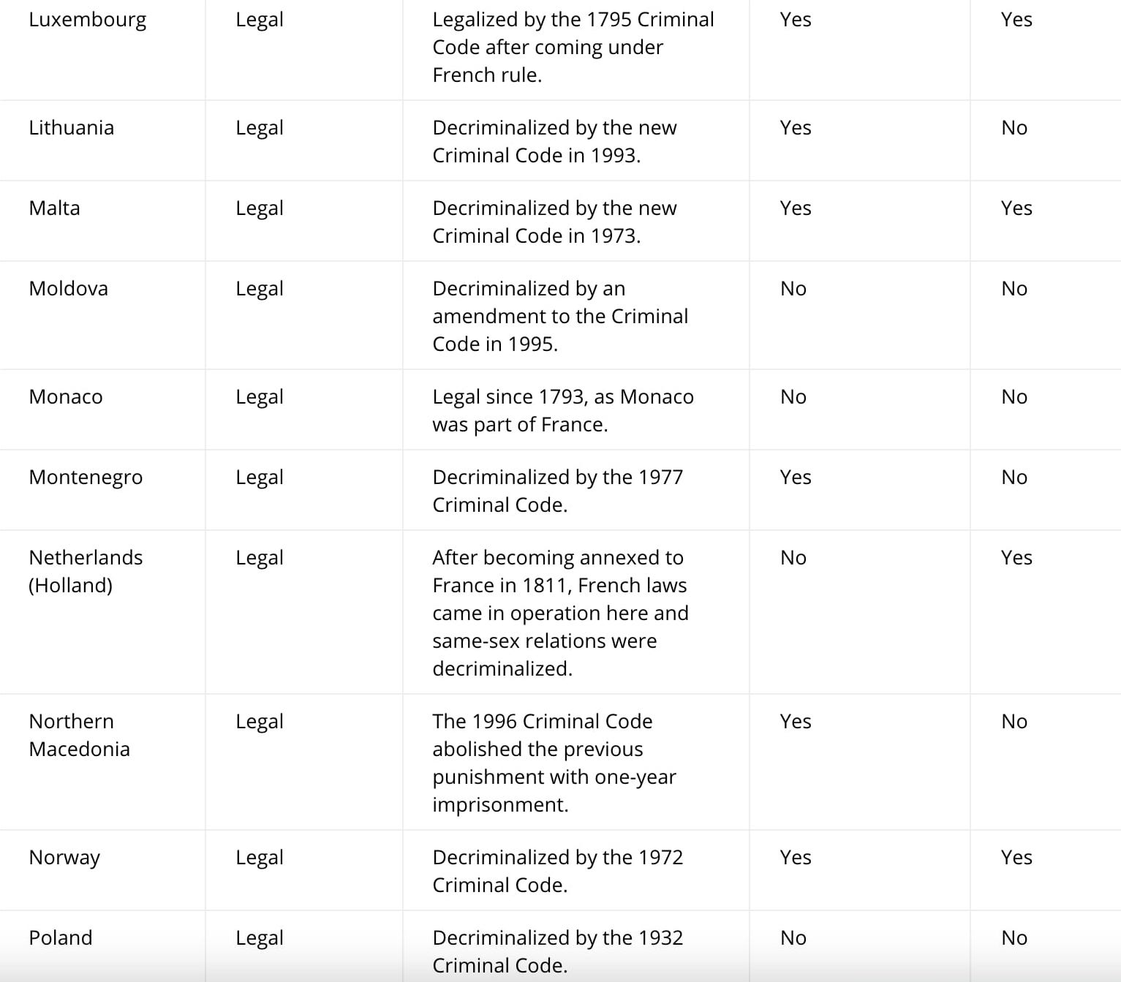Image resolution: width=1121 pixels, height=982 pixels.
Task: Select the Northern Macedonia country cell
Action: tap(79, 735)
